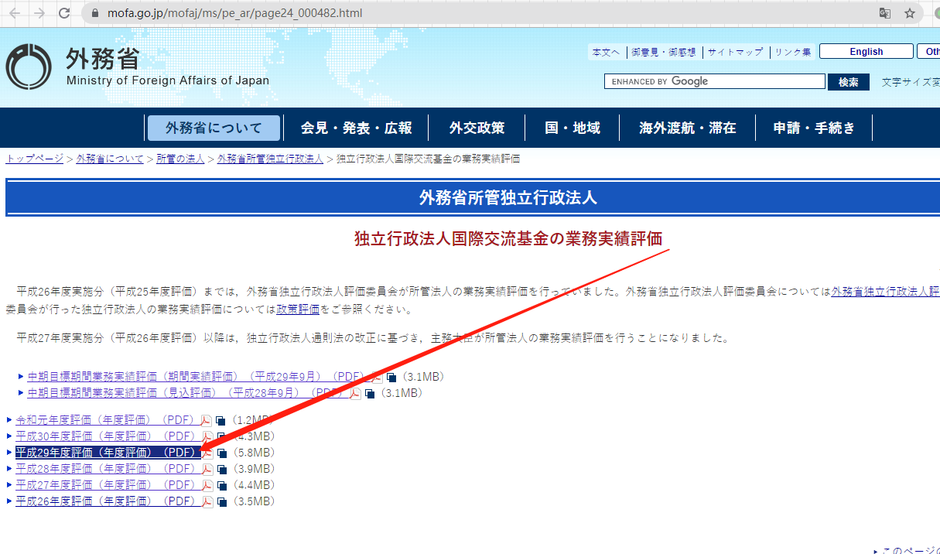Click the site padlock icon in address bar

click(x=96, y=13)
